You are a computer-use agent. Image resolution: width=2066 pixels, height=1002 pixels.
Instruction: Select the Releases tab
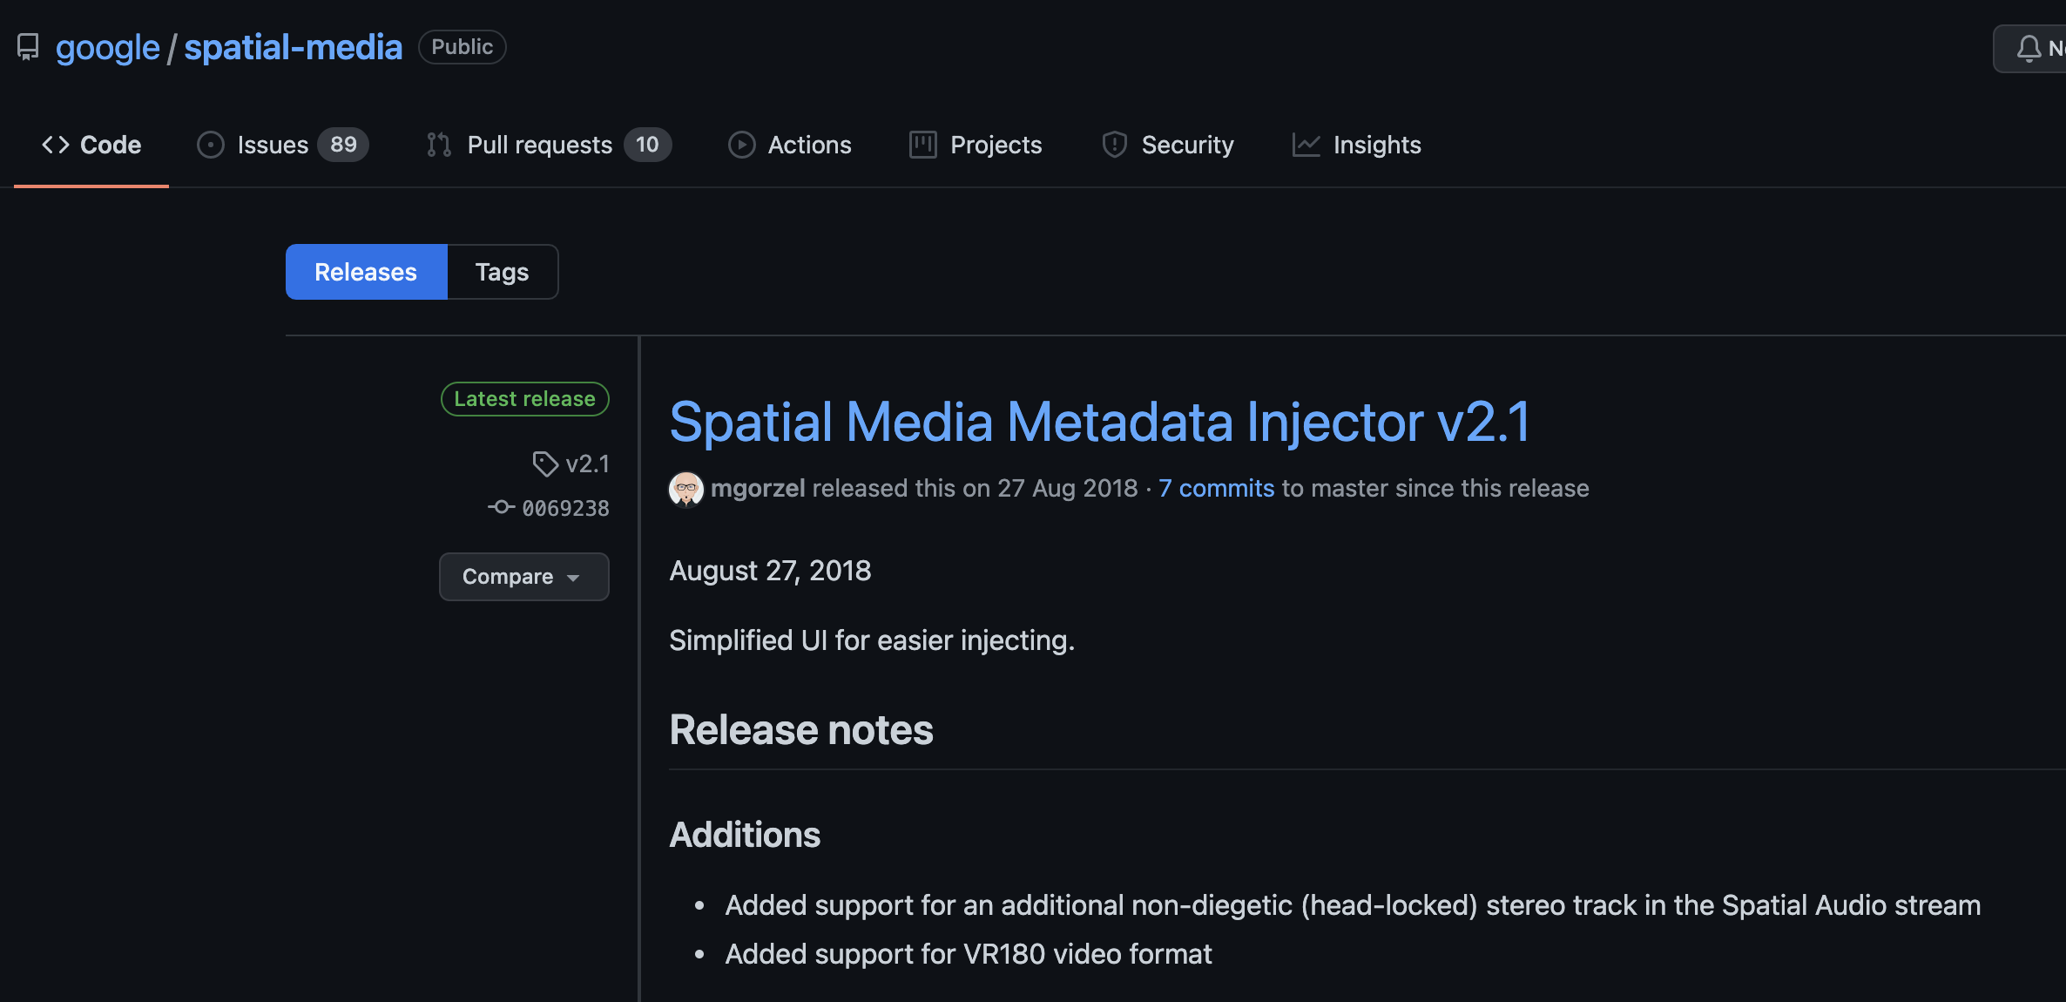(366, 272)
